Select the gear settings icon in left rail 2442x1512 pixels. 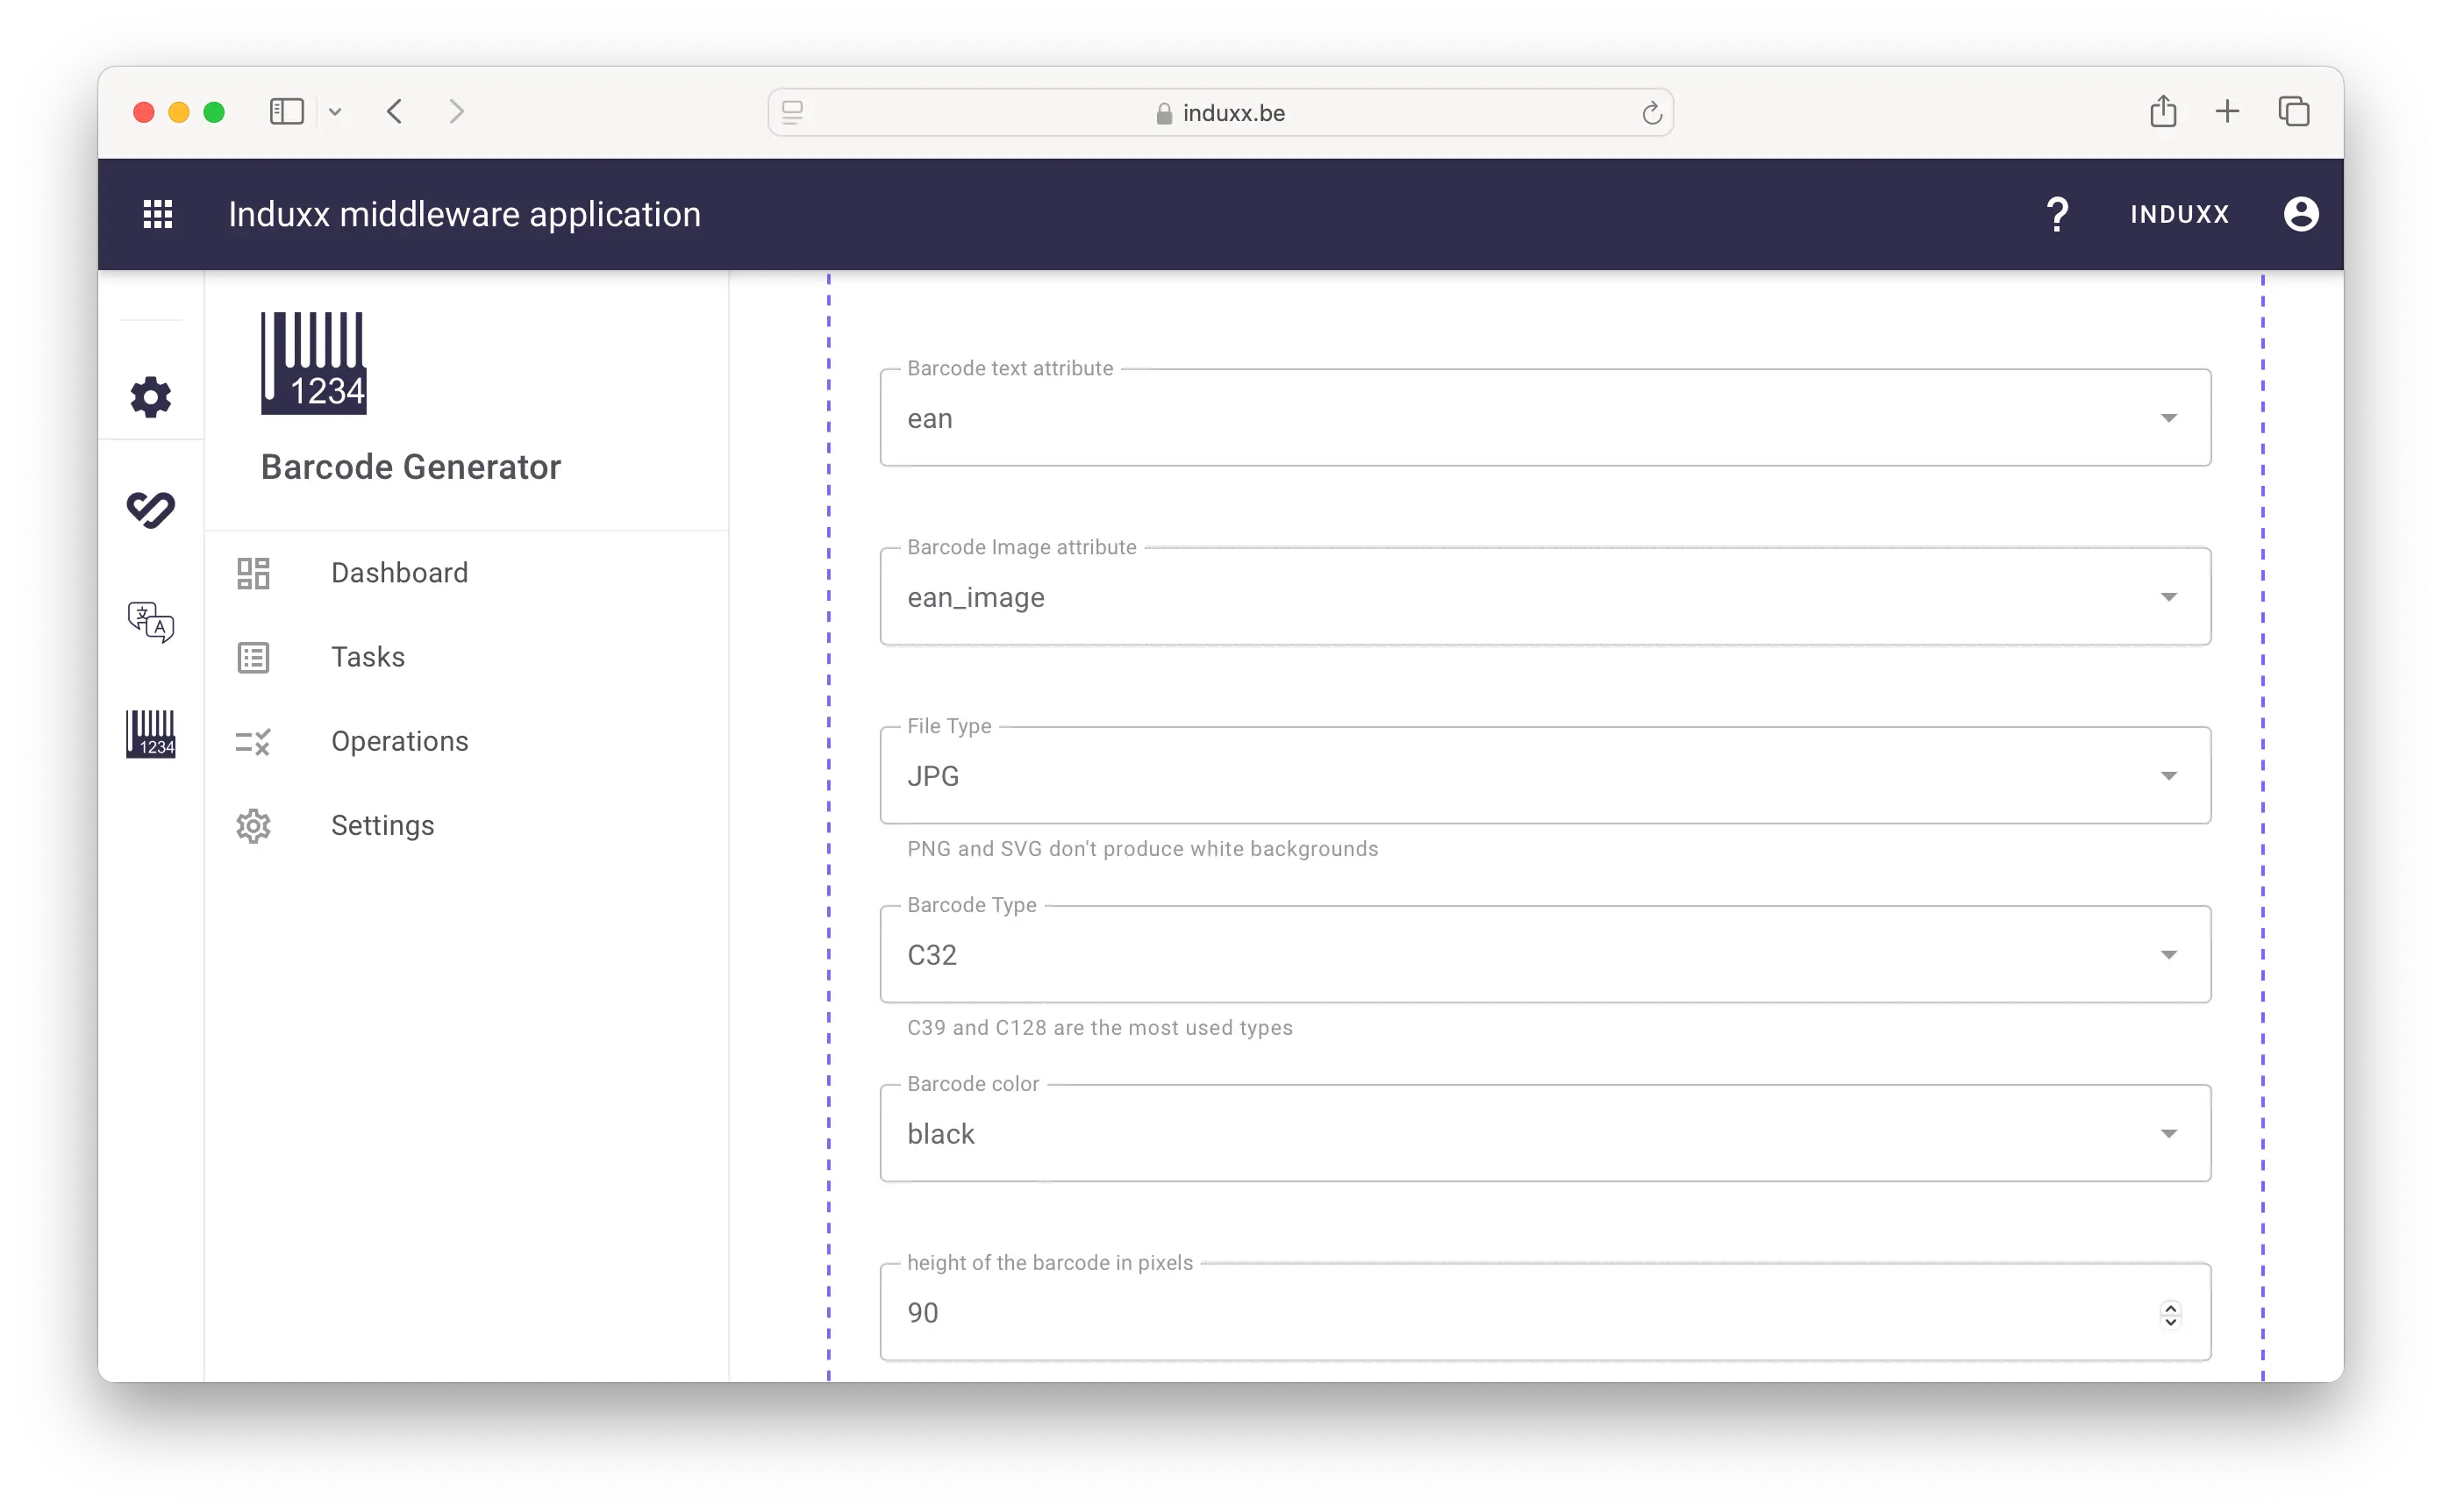151,397
